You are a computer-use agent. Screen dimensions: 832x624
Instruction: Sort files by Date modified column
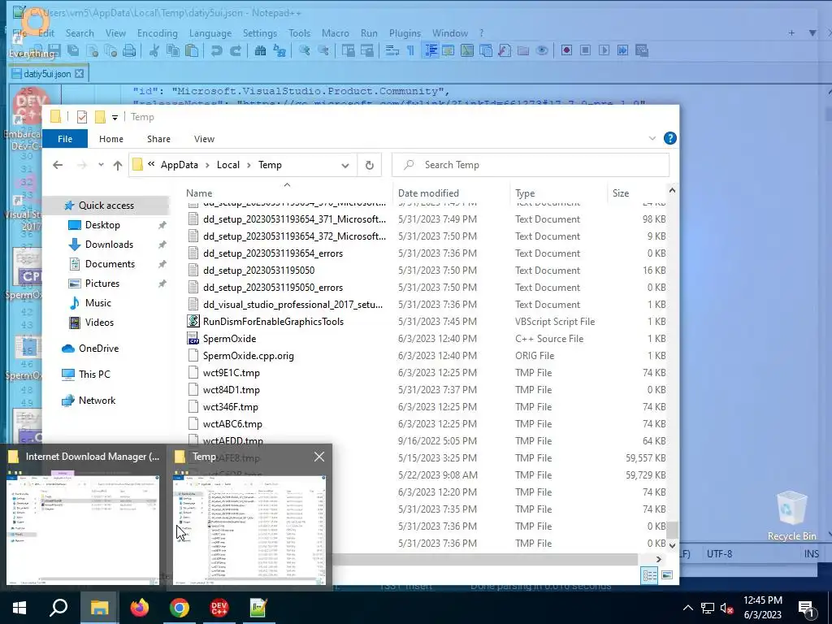pos(428,193)
